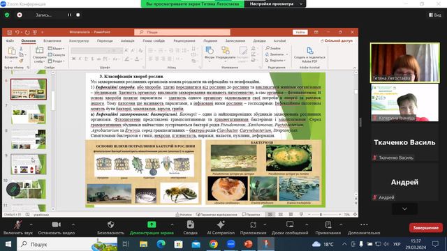Open the Сводка summary icon
Viewport: 447px width, 251px height.
point(191,225)
